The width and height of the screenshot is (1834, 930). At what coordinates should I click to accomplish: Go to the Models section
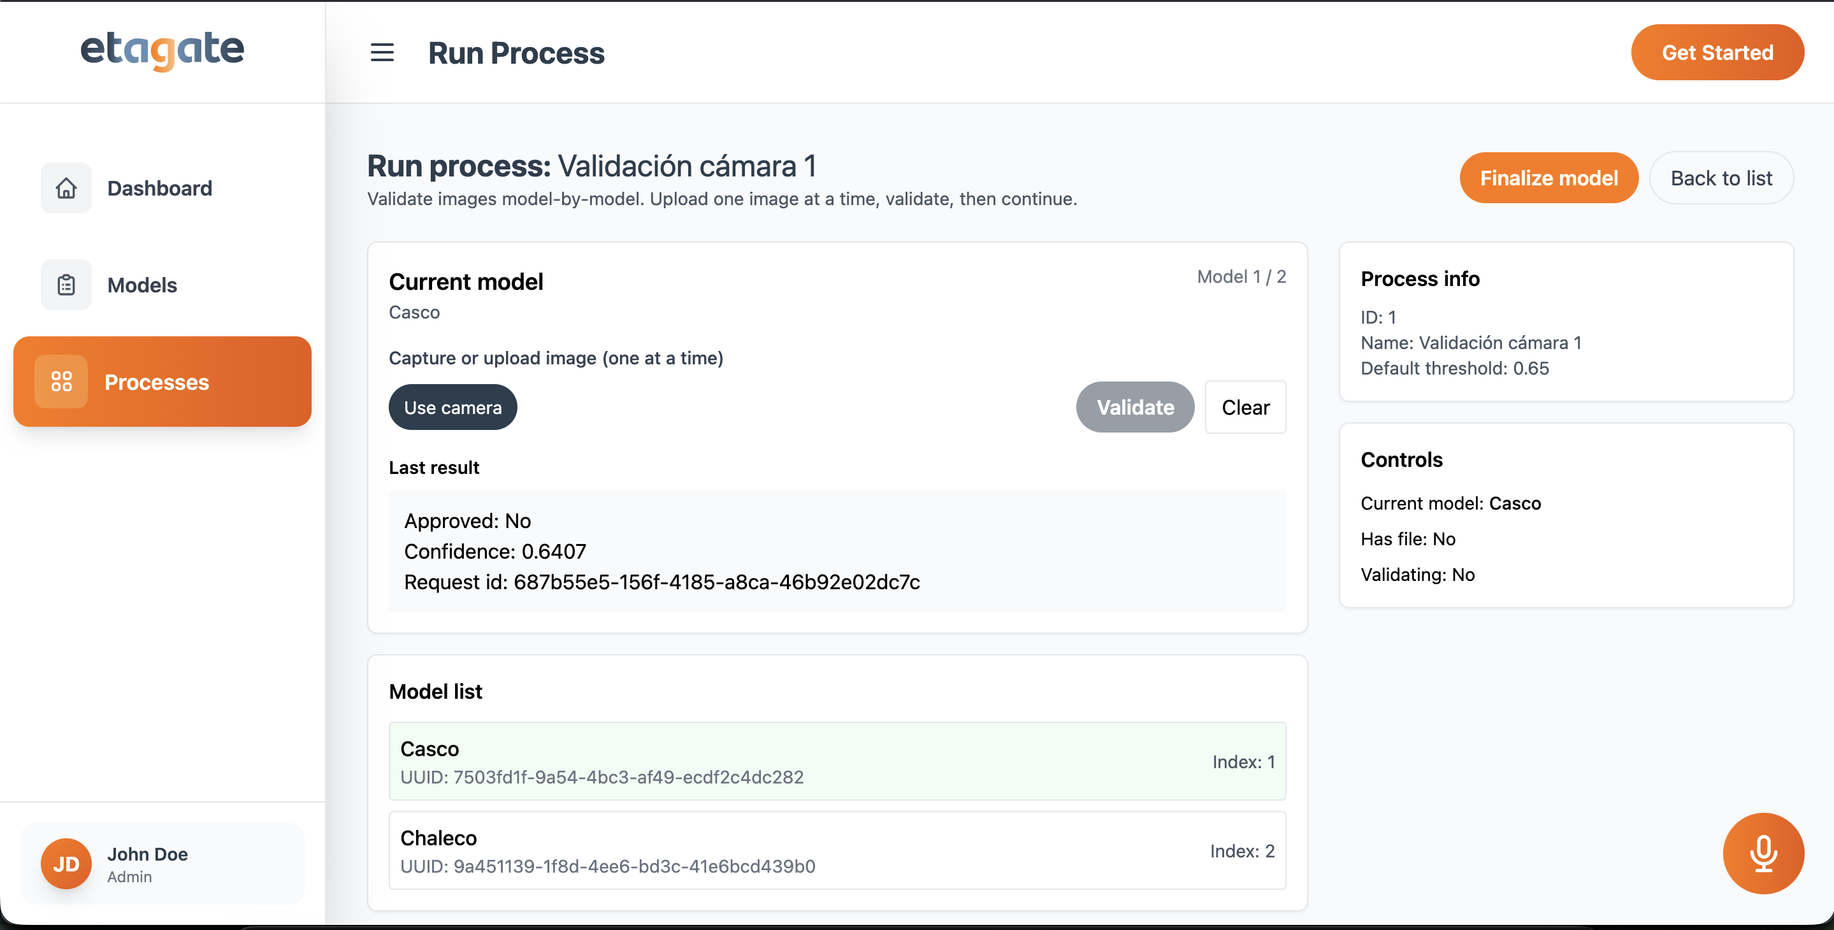141,285
